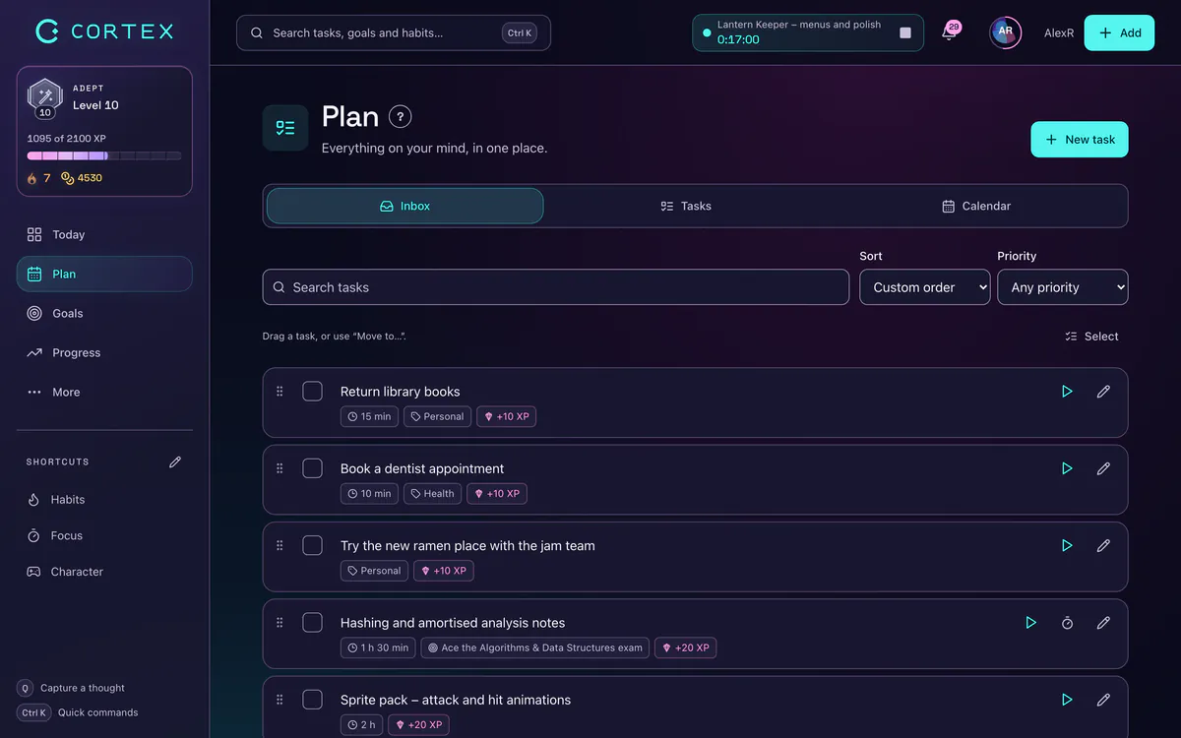This screenshot has height=738, width=1181.
Task: Stop the running Lantern Keeper timer
Action: 905,32
